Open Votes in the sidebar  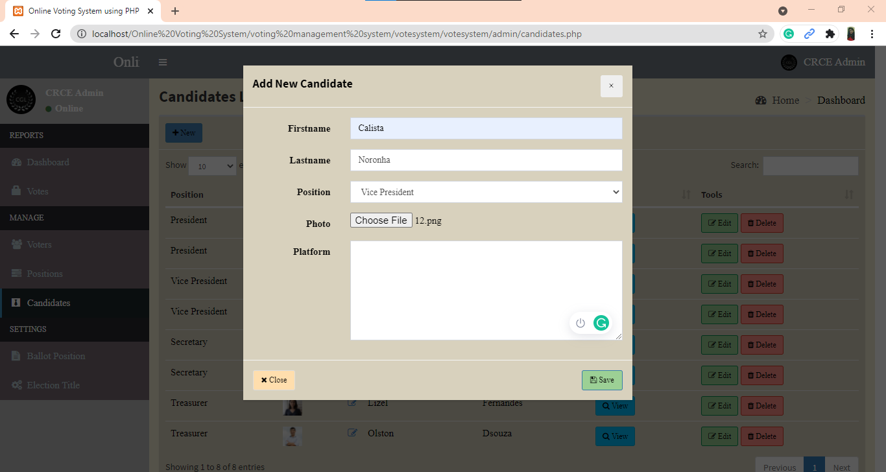pos(75,191)
